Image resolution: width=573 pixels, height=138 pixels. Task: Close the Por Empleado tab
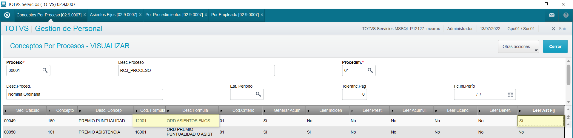coord(262,15)
